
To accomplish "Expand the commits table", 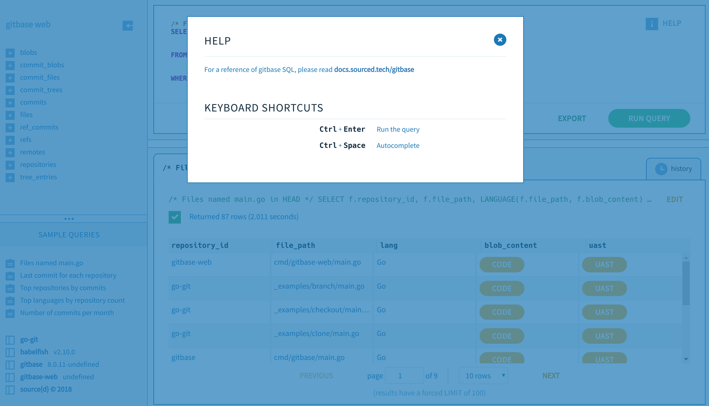I will (x=10, y=103).
